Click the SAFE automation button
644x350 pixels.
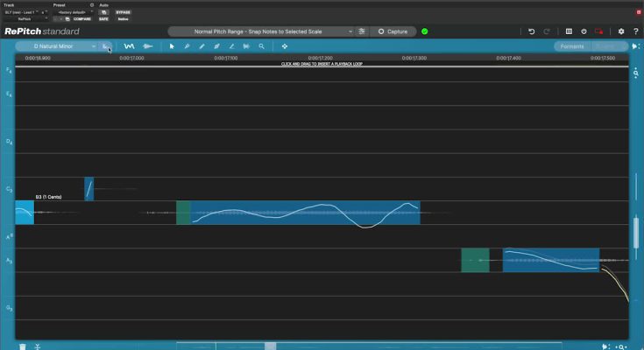click(x=104, y=18)
